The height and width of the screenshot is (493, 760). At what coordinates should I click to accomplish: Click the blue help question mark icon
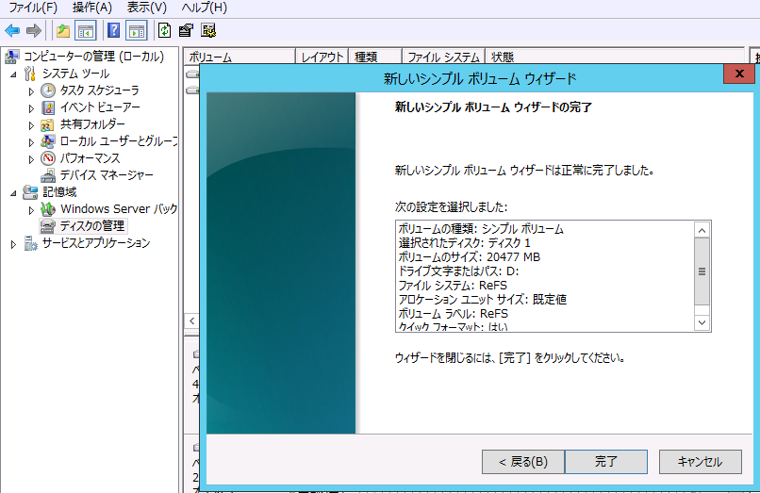[x=114, y=30]
